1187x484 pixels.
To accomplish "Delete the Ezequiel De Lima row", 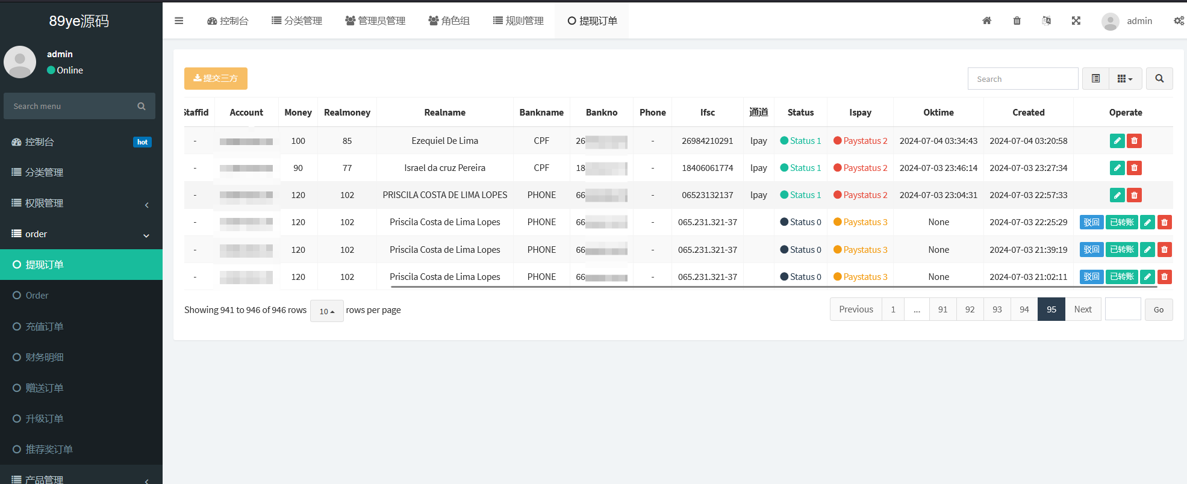I will coord(1134,141).
